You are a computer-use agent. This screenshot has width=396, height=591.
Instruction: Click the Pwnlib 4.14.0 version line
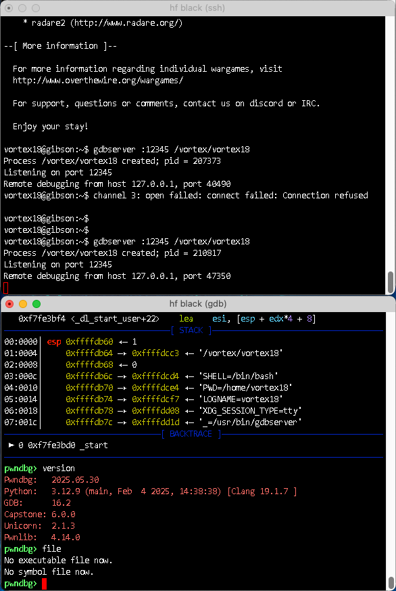point(42,538)
